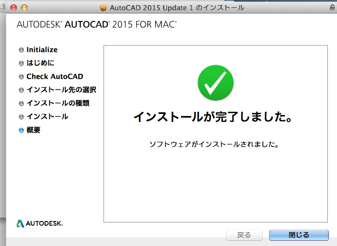Click the インストール先の選択 step label

pyautogui.click(x=61, y=90)
